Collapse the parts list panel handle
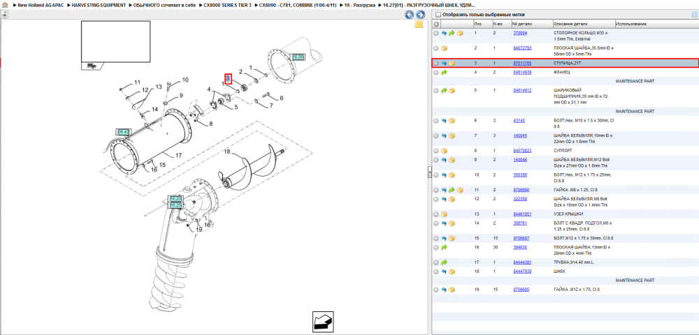The image size is (699, 335). [x=429, y=172]
